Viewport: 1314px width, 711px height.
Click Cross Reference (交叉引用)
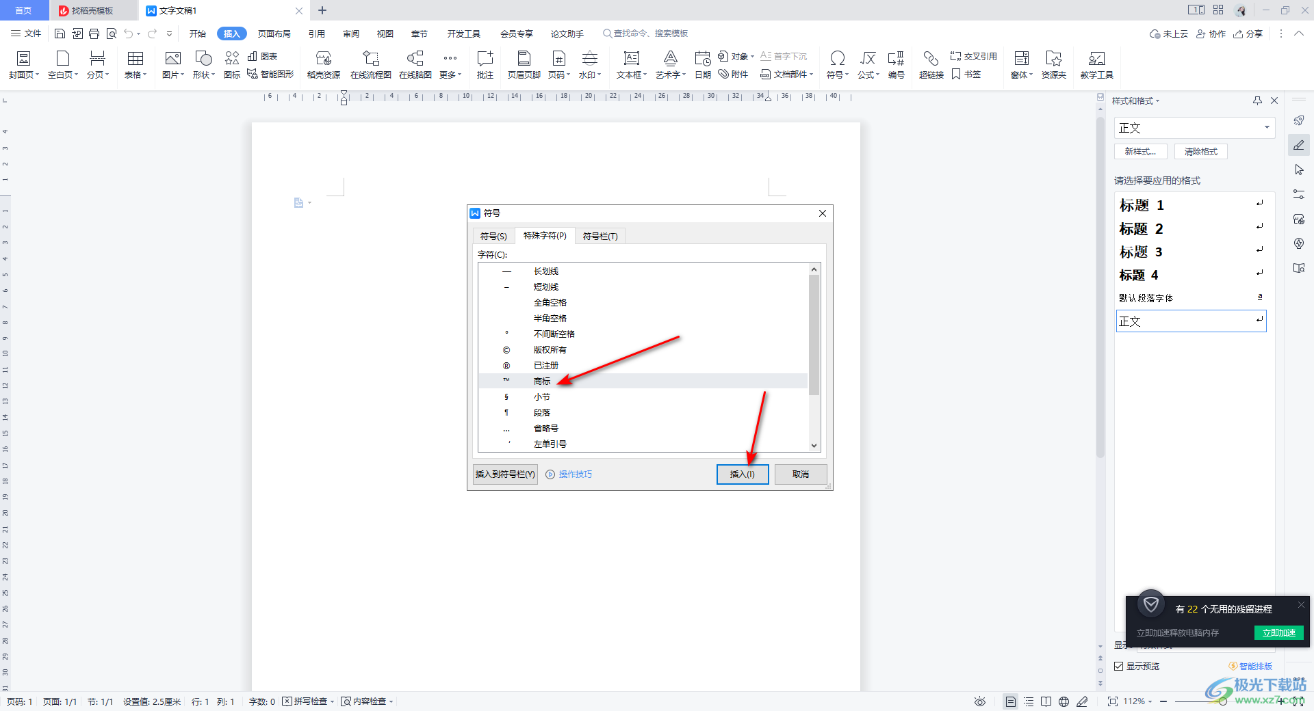click(974, 56)
